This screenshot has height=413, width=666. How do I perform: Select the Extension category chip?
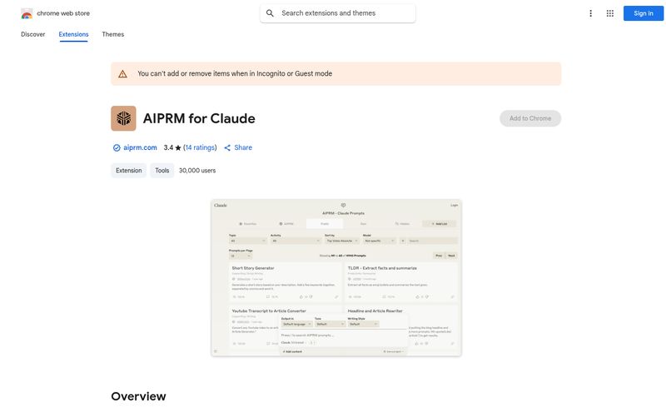129,171
